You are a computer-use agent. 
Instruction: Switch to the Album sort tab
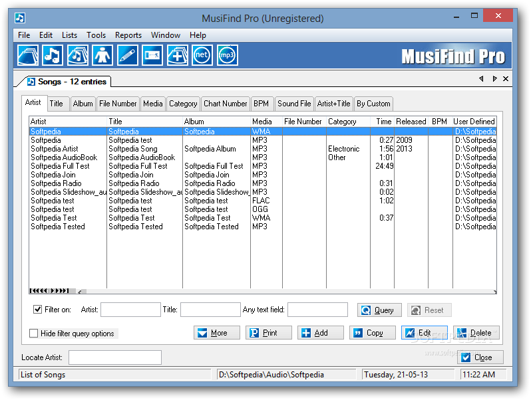tap(83, 104)
